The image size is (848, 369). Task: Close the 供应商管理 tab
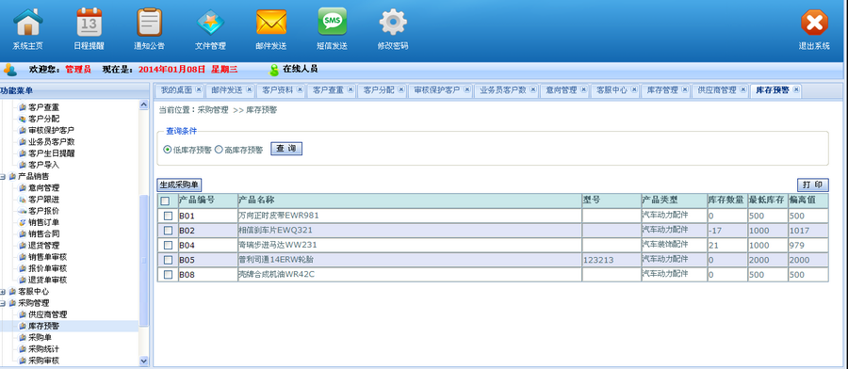[x=743, y=89]
